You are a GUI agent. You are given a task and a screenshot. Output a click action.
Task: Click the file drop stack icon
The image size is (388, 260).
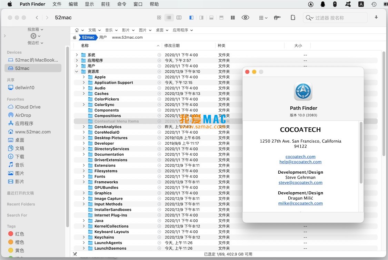coord(293,17)
